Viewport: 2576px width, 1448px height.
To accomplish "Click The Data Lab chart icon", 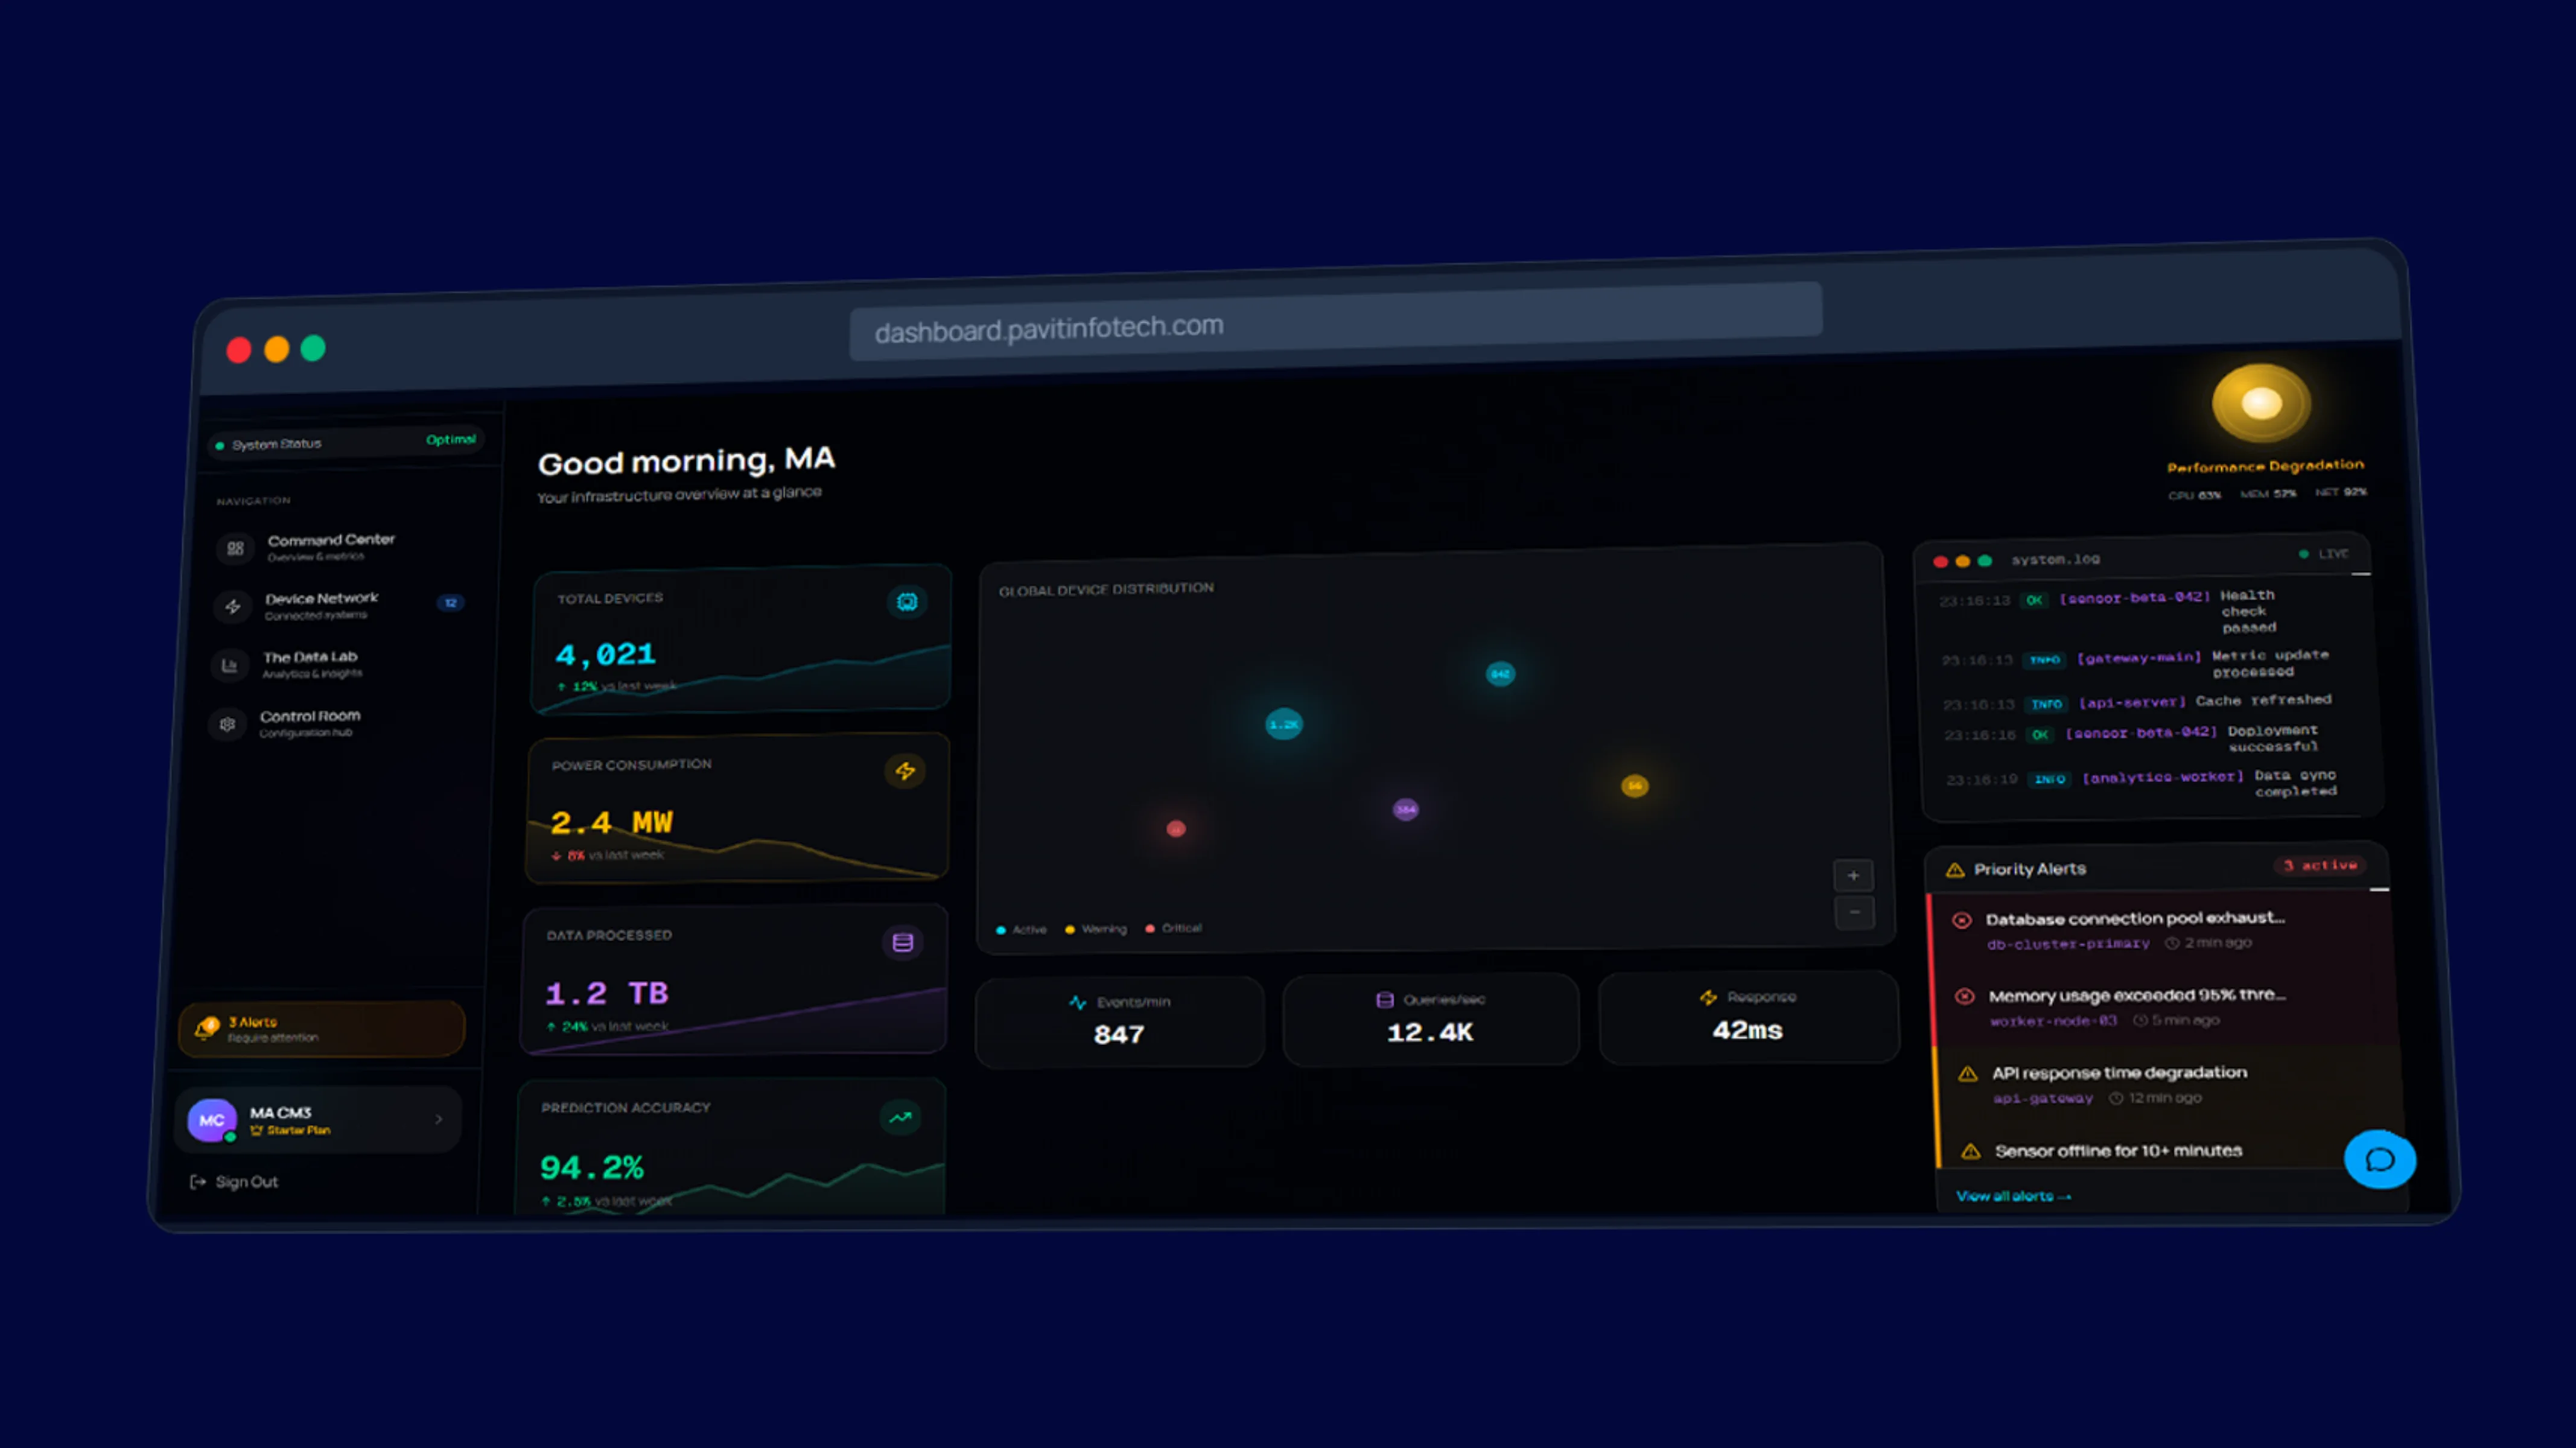I will click(x=230, y=665).
